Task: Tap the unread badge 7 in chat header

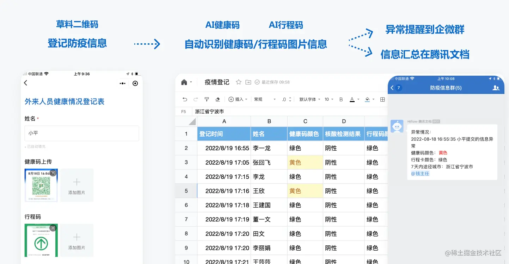Action: click(x=399, y=88)
